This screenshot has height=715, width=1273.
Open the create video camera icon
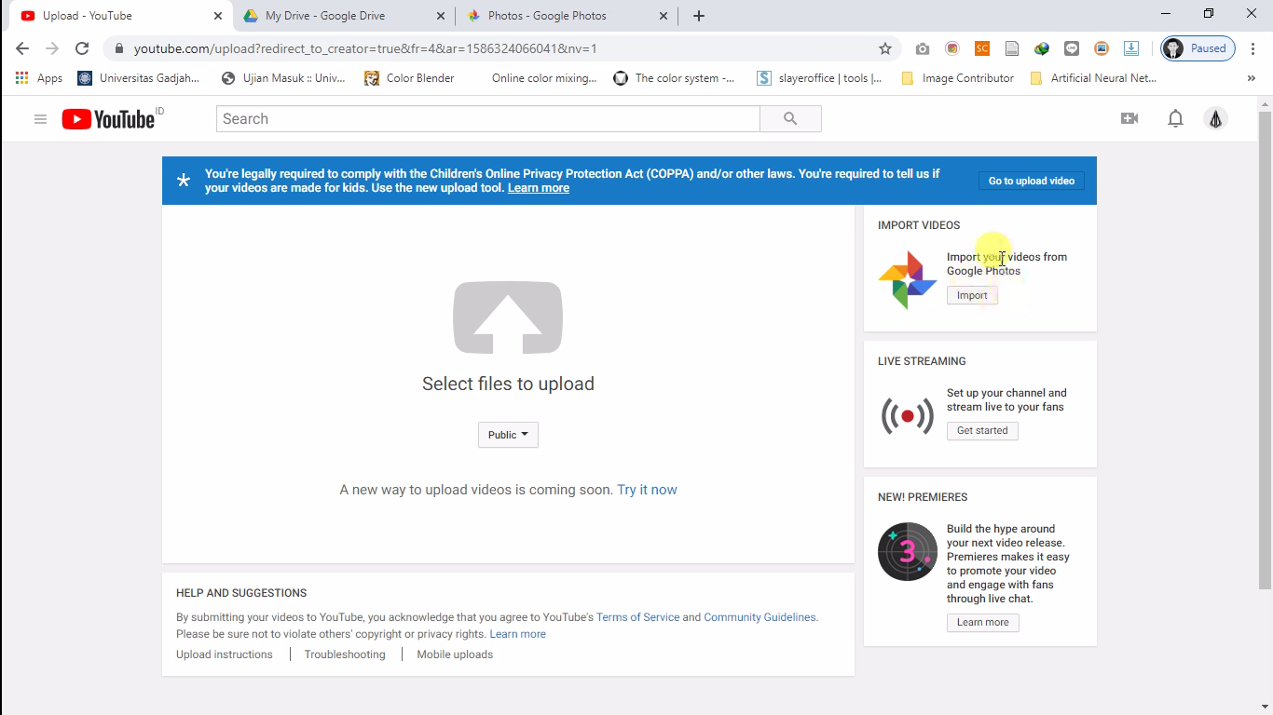click(1129, 118)
